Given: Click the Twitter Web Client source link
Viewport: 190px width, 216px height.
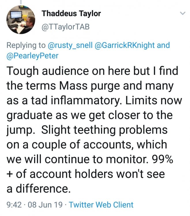Looking at the screenshot, I should (101, 205).
